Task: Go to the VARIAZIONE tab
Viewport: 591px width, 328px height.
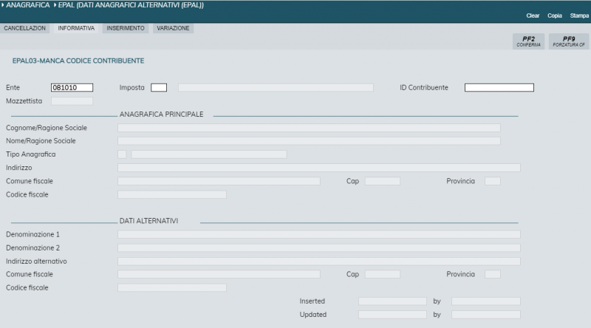Action: click(x=174, y=28)
